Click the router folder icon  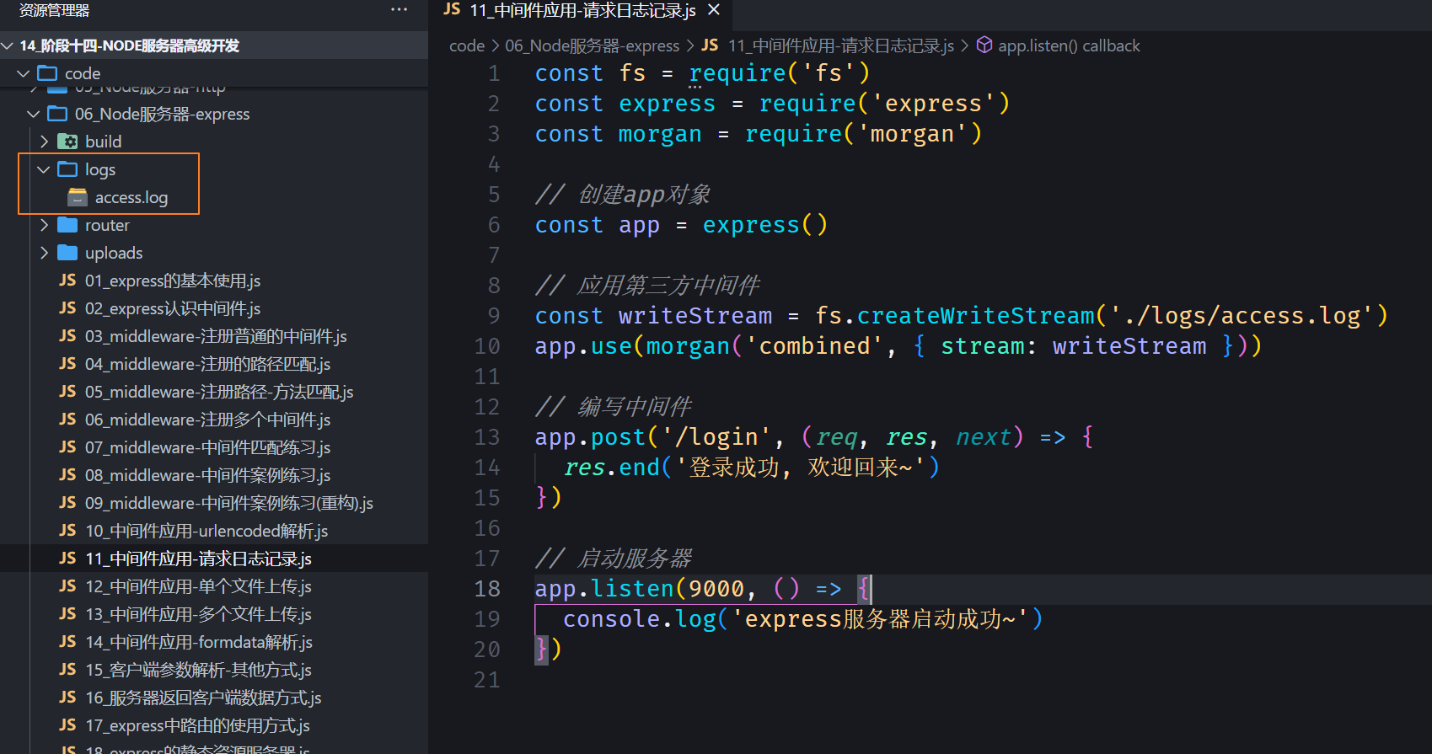click(x=67, y=225)
